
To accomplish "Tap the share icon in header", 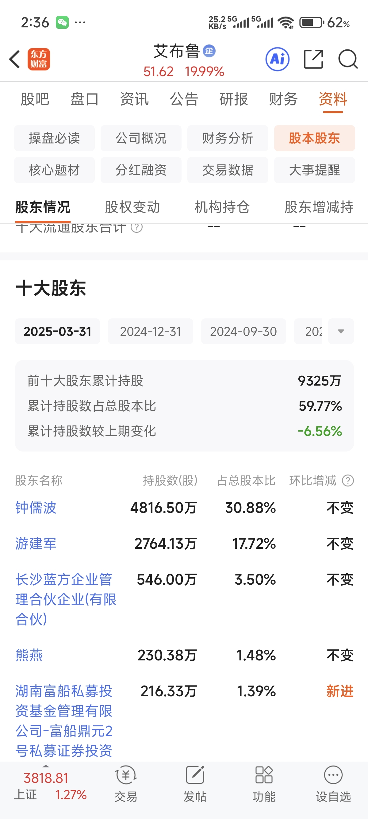I will [313, 59].
